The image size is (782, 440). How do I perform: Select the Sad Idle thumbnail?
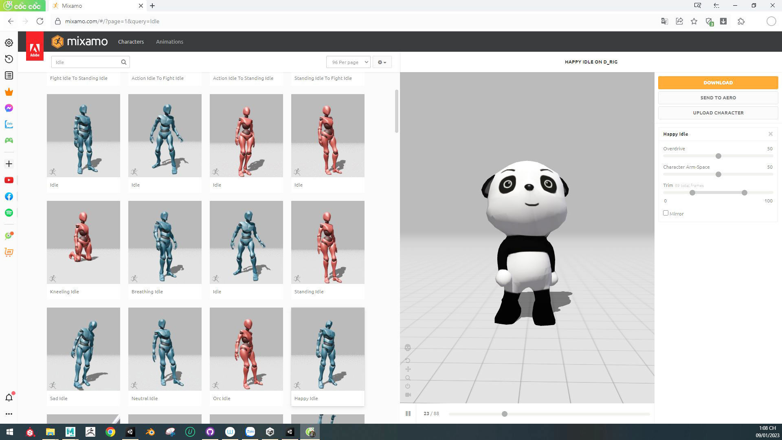(83, 349)
